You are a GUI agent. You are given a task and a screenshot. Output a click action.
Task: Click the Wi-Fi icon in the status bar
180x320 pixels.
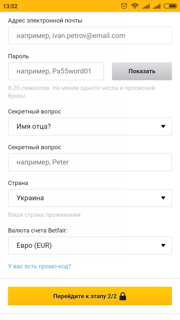[135, 6]
